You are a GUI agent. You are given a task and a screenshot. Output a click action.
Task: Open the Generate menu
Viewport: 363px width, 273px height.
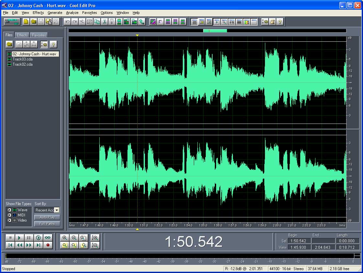tap(55, 13)
